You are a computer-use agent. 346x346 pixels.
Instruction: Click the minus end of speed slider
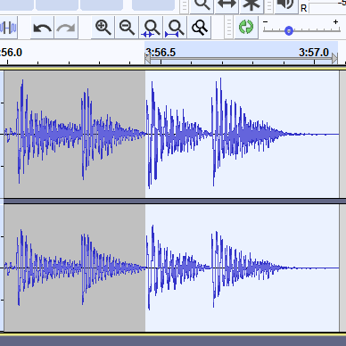266,21
